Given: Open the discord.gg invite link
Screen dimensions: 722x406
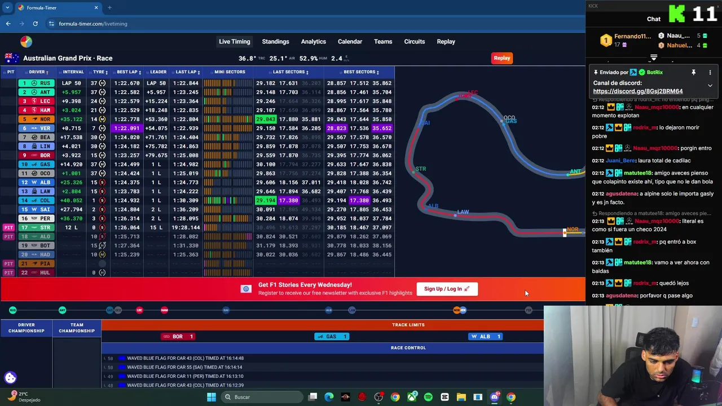Looking at the screenshot, I should [637, 91].
